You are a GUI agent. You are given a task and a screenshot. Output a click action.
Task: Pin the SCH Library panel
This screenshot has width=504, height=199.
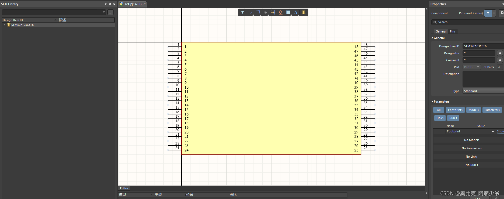click(110, 4)
